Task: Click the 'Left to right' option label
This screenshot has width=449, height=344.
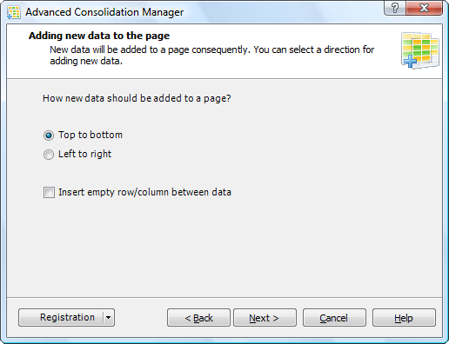Action: pyautogui.click(x=84, y=154)
